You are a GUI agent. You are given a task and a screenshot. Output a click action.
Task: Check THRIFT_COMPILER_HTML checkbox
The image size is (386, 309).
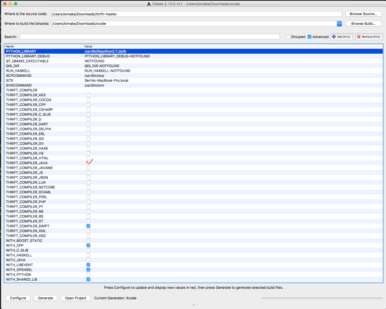pos(88,158)
